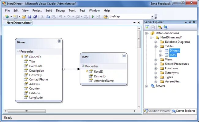Screen dimensions: 199x122
Task: Click the designer vertical scrollbar thumb
Action: coord(139,39)
